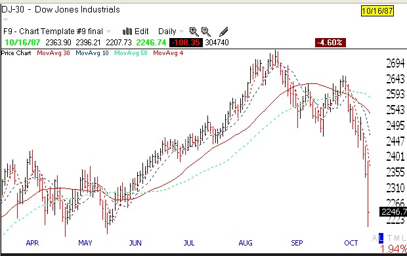Select the L scale toggle letter

pos(381,238)
